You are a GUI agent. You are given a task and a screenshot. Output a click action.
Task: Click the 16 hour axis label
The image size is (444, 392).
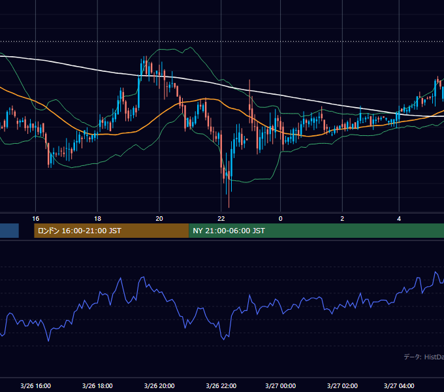[x=36, y=219]
